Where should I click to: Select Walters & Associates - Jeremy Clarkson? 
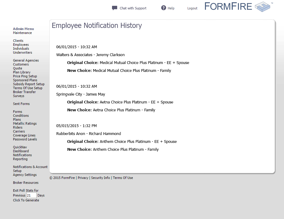[91, 55]
